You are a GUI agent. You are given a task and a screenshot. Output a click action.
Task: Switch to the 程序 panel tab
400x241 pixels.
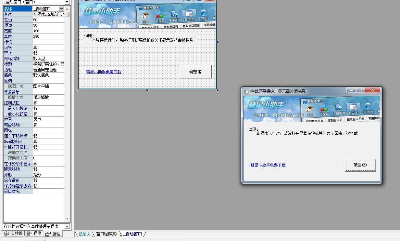tap(34, 234)
